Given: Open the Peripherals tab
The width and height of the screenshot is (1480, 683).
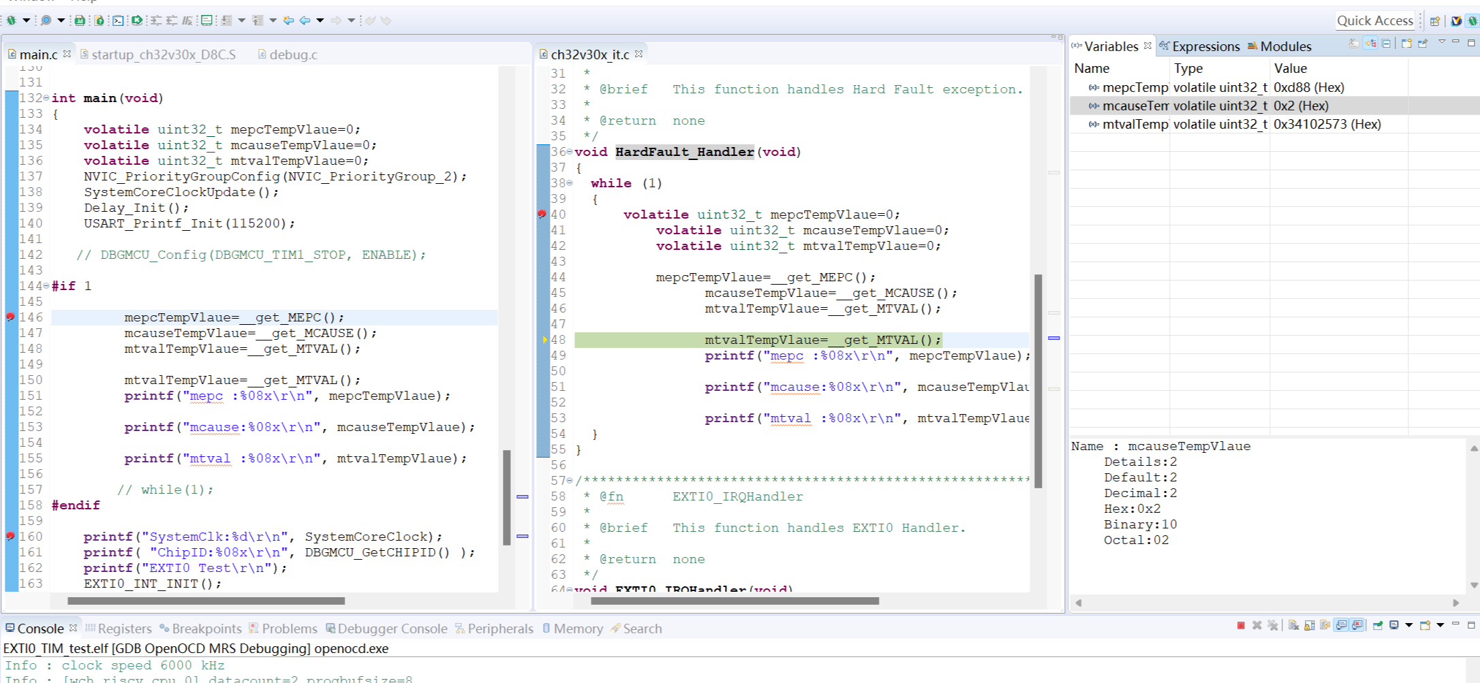Looking at the screenshot, I should tap(494, 629).
